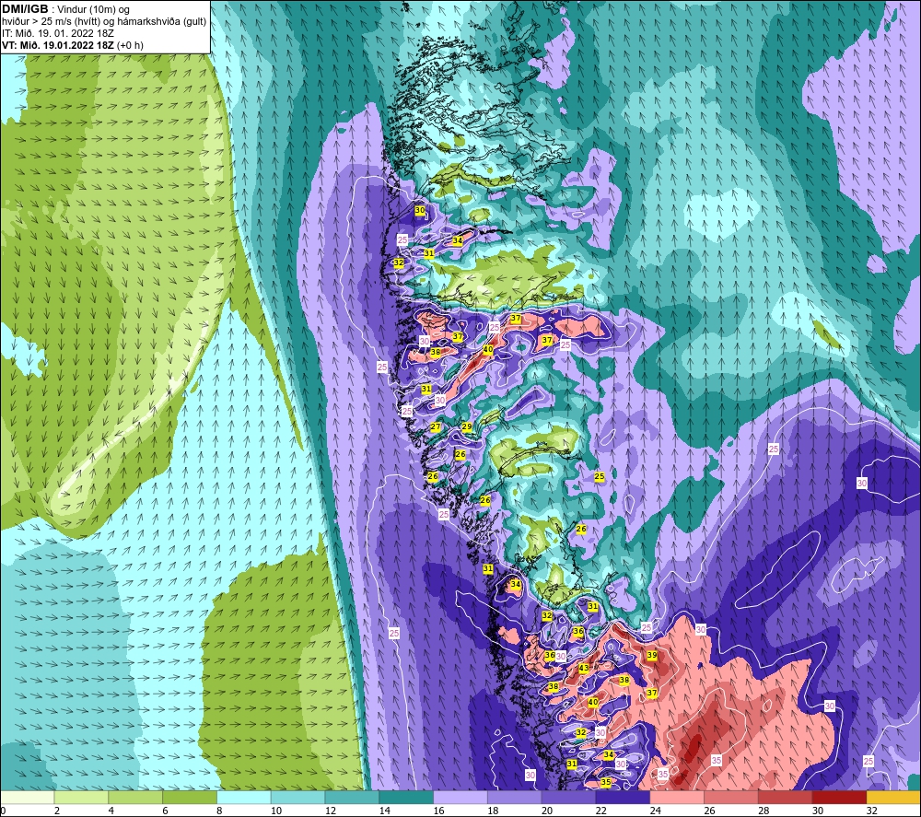This screenshot has width=921, height=817.
Task: Select the yellow gust label 27
Action: [436, 427]
